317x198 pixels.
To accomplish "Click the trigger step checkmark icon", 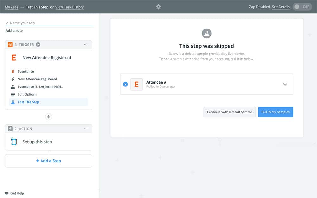I will click(x=38, y=45).
